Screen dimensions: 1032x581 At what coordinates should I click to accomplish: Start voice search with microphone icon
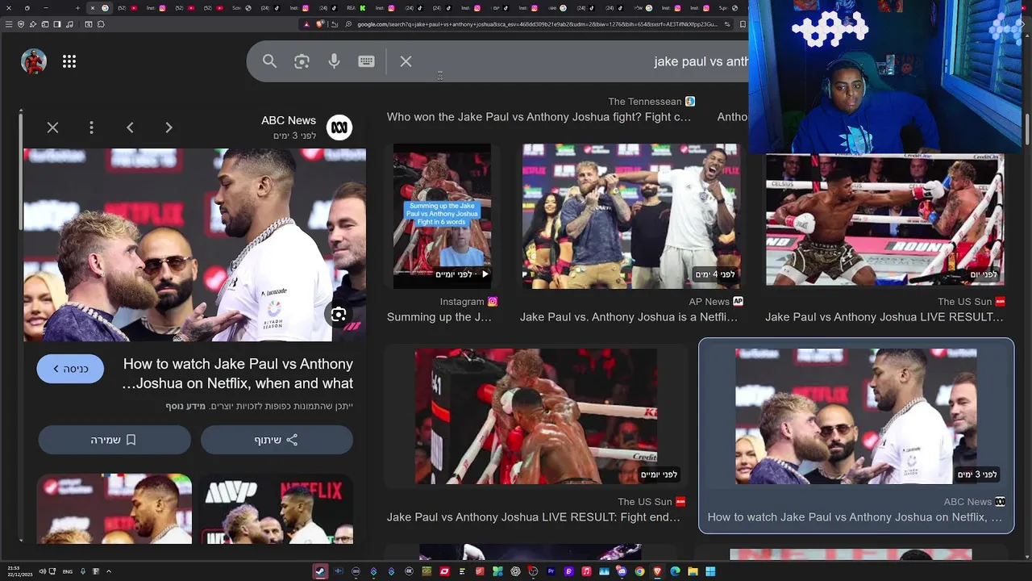click(334, 61)
